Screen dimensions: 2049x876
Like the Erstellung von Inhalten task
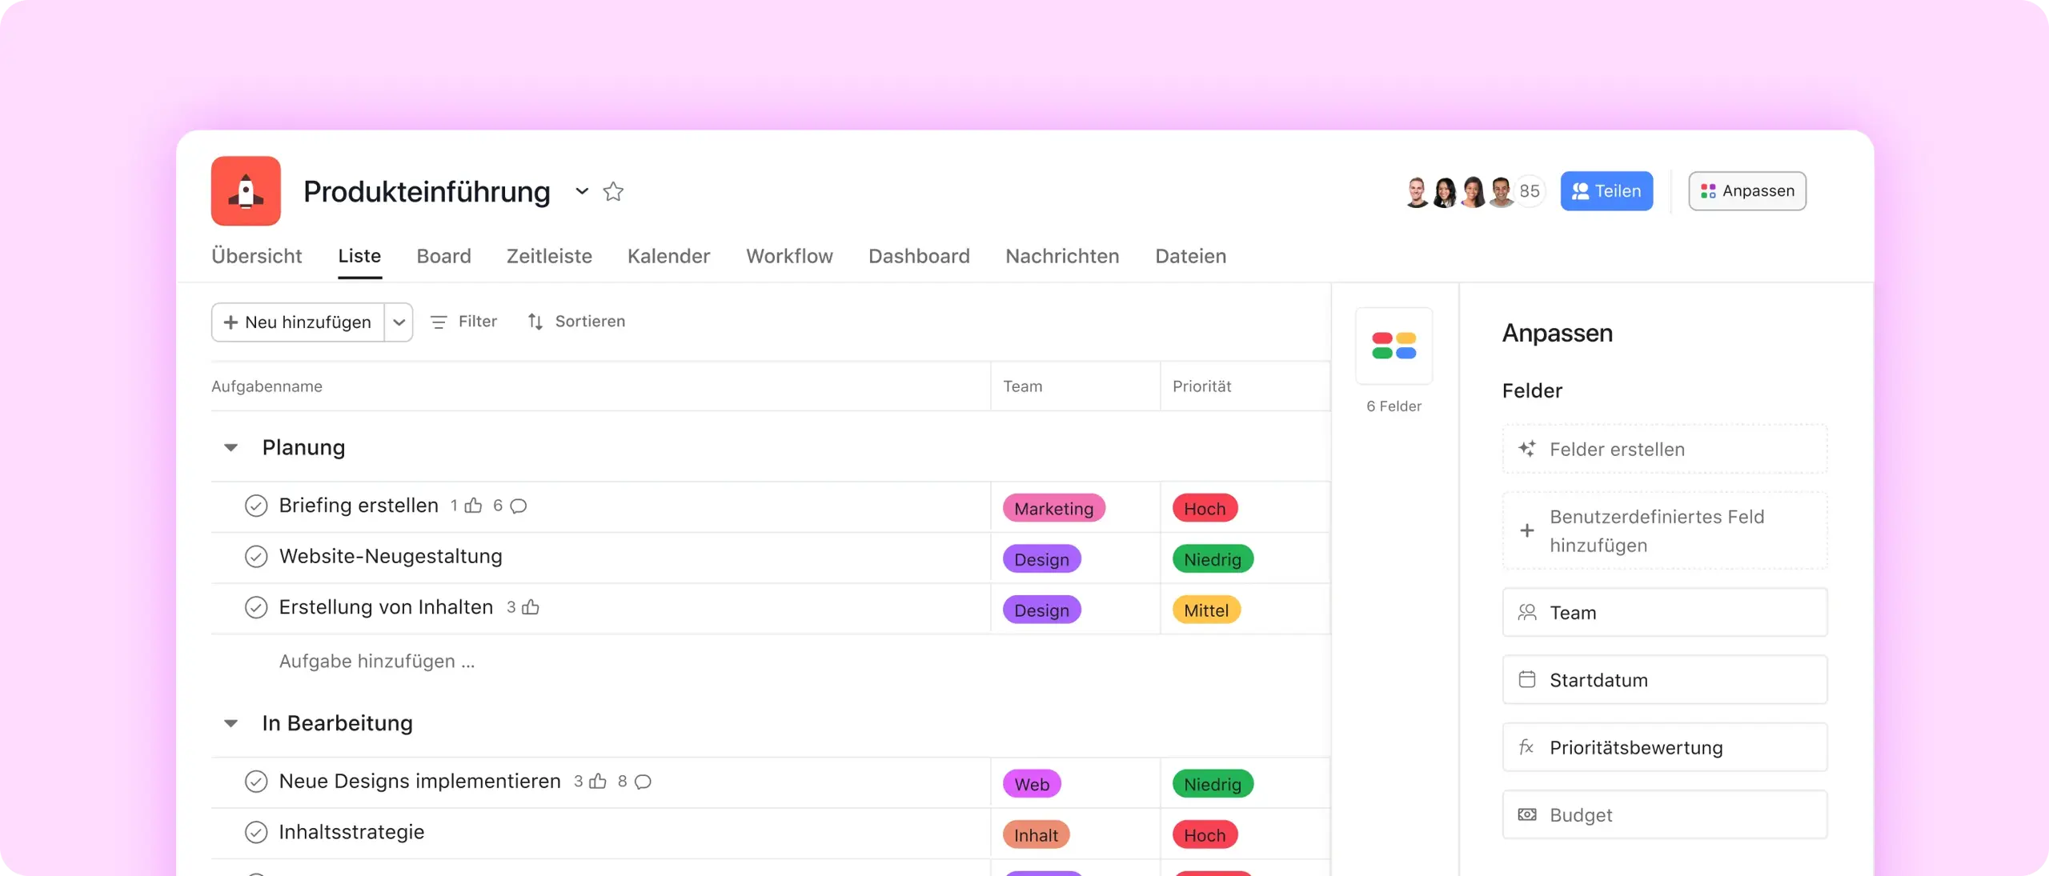point(530,607)
